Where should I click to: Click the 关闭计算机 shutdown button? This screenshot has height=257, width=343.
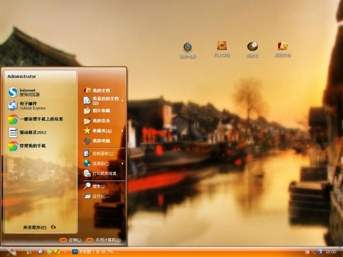[x=106, y=240]
